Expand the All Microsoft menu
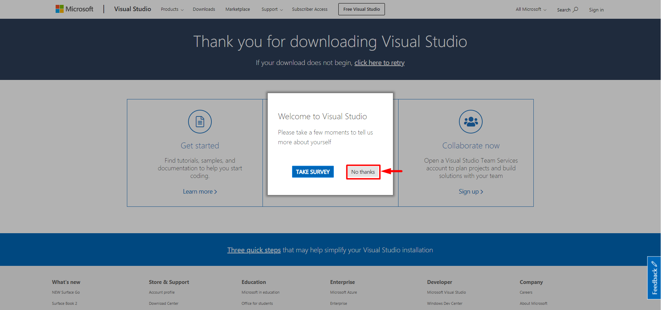Image resolution: width=661 pixels, height=310 pixels. (x=531, y=9)
